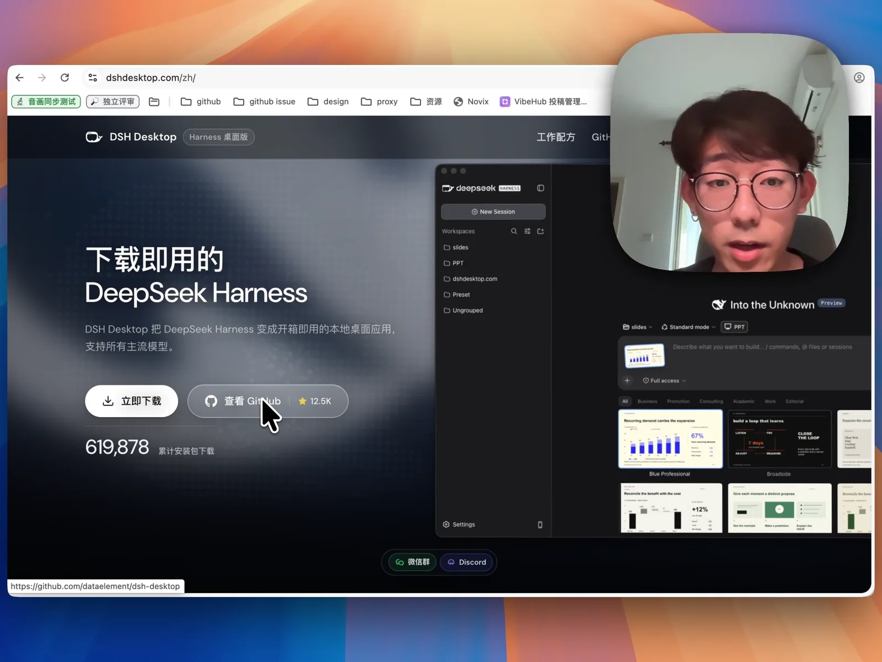Expand the proxy bookmark folder
882x662 pixels.
tap(379, 102)
